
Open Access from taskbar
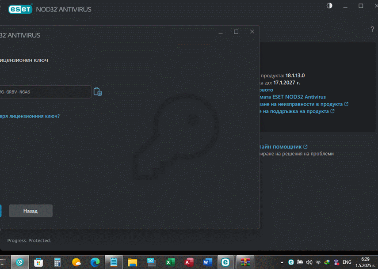[189, 262]
